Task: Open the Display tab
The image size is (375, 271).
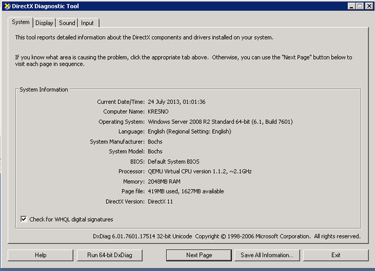Action: 44,23
